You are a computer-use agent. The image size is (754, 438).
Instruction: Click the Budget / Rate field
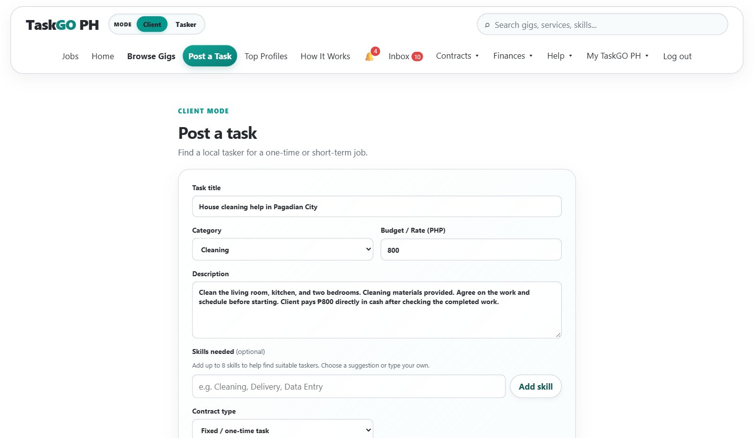coord(471,250)
